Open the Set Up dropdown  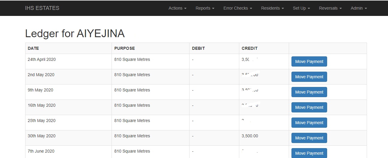coord(301,8)
